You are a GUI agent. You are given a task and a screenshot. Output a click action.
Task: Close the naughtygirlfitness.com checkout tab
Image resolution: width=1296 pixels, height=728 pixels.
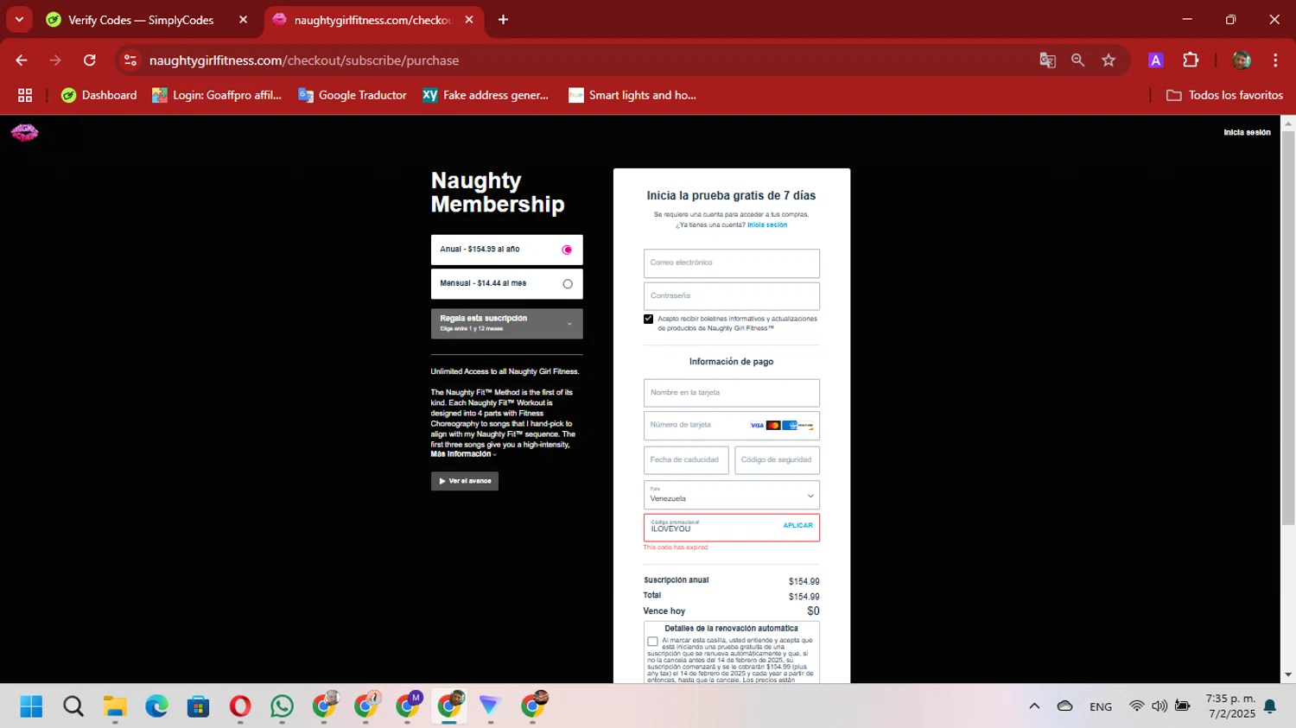pyautogui.click(x=469, y=20)
